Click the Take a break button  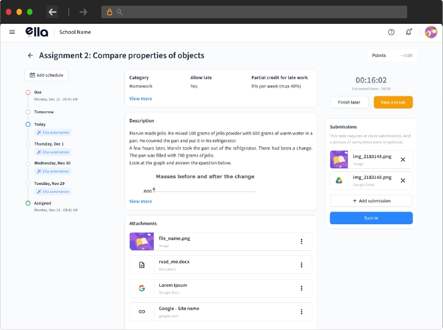(x=393, y=102)
